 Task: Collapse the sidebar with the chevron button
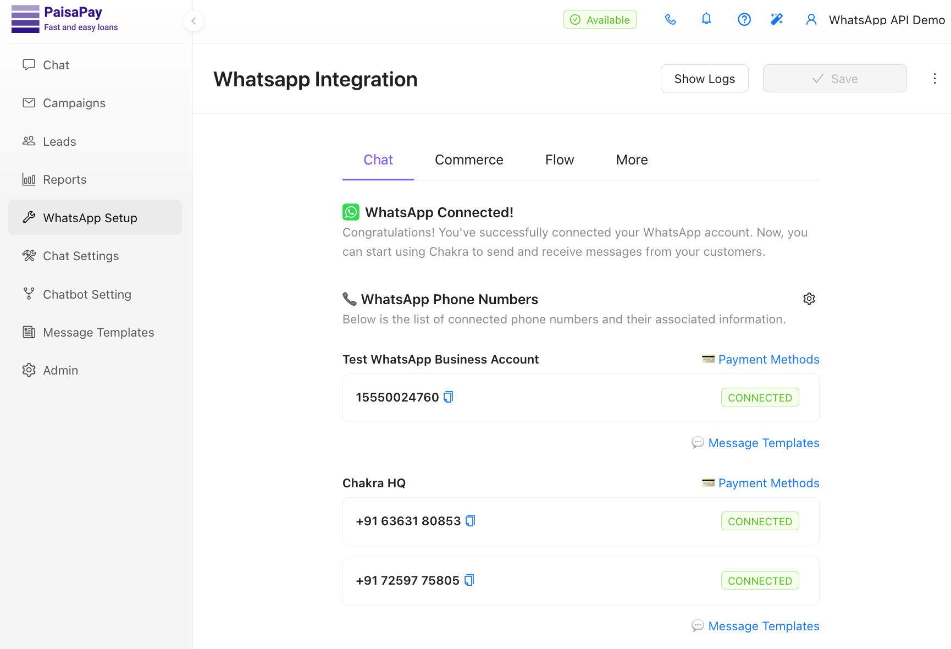193,21
